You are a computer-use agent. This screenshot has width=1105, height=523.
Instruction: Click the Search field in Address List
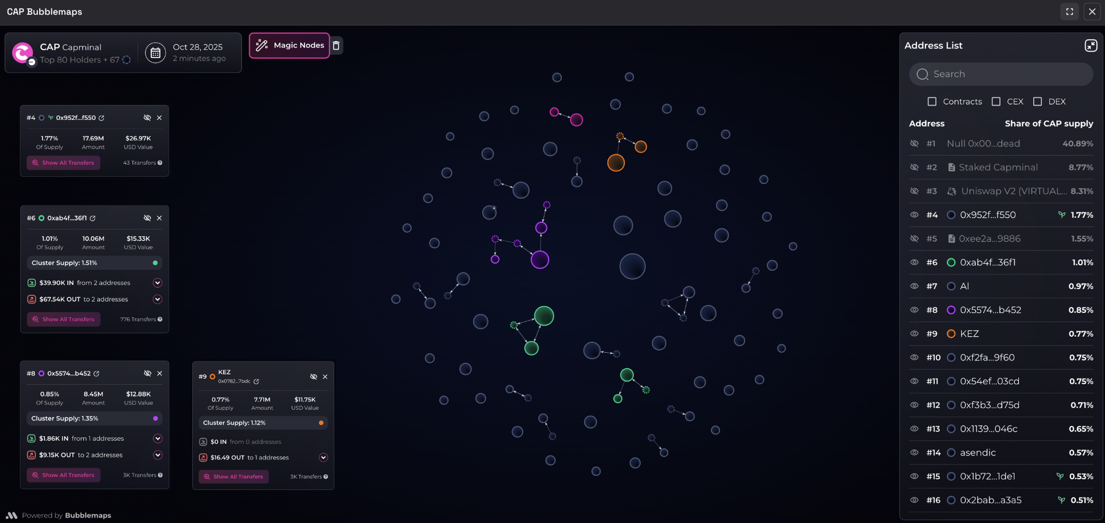1001,74
